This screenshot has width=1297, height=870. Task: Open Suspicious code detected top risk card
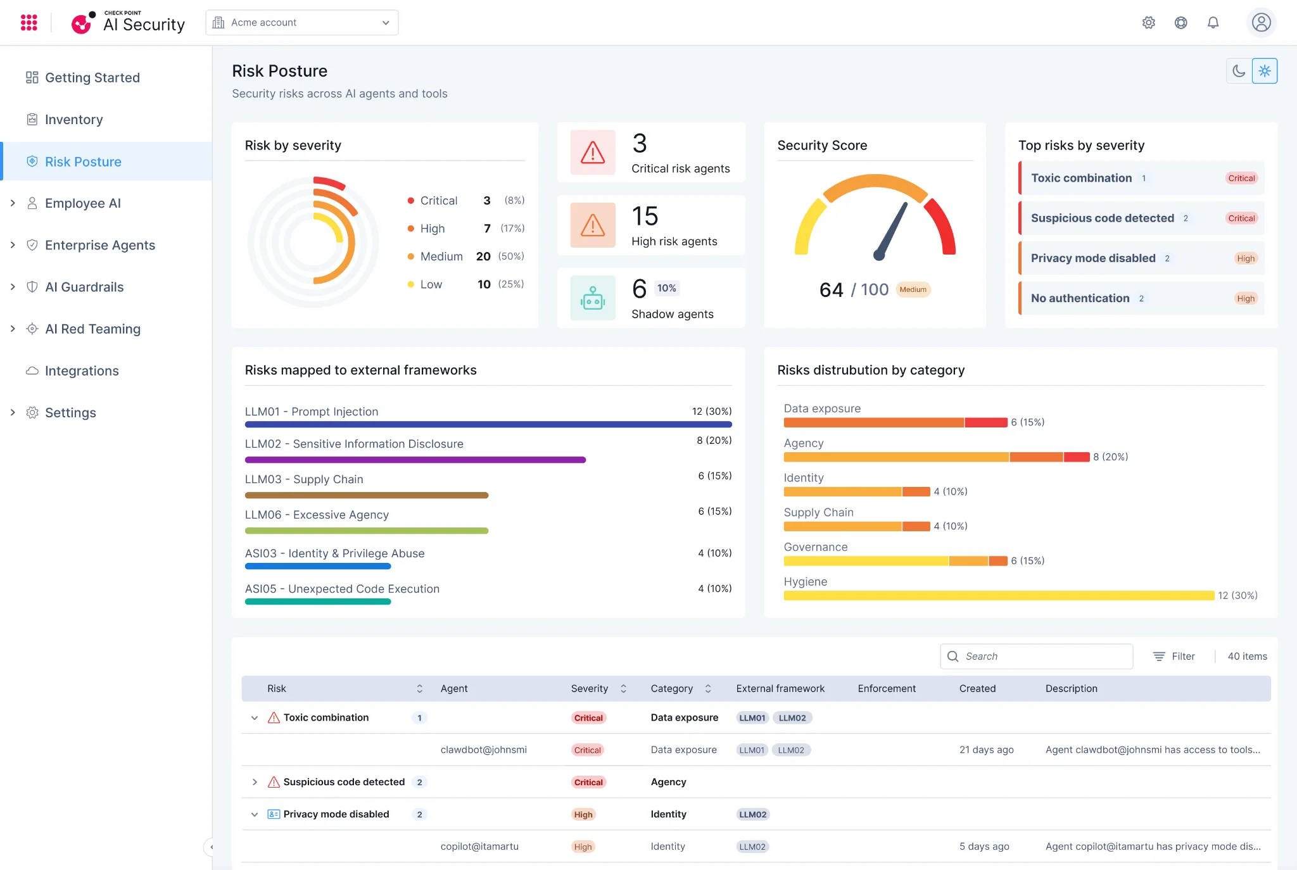click(x=1141, y=218)
